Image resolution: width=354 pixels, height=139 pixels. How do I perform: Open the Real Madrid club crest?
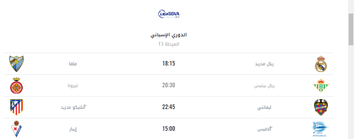[x=321, y=64]
